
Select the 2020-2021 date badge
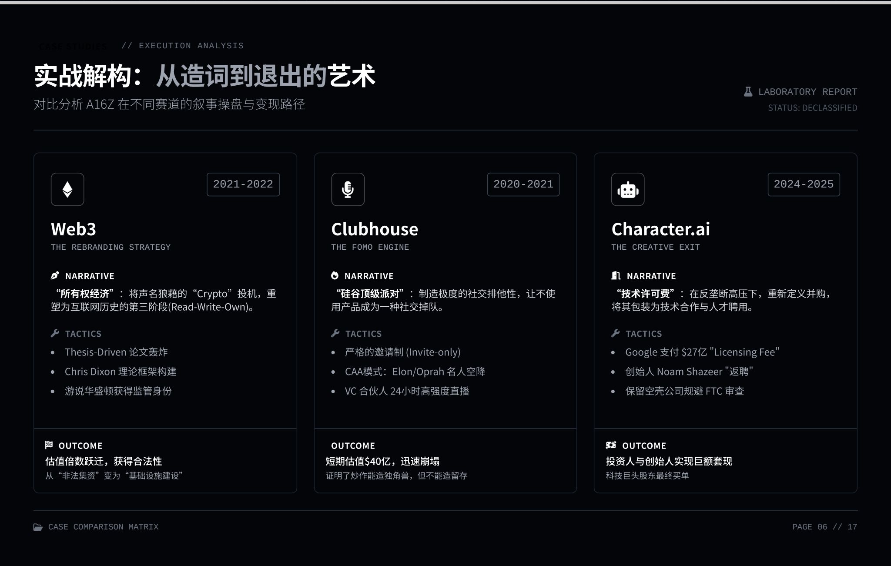tap(523, 184)
